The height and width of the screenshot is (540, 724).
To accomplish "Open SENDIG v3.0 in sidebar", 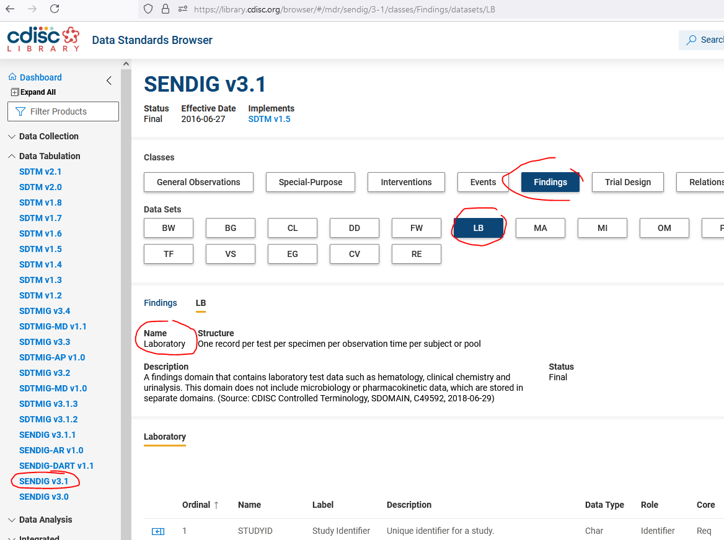I will click(44, 497).
